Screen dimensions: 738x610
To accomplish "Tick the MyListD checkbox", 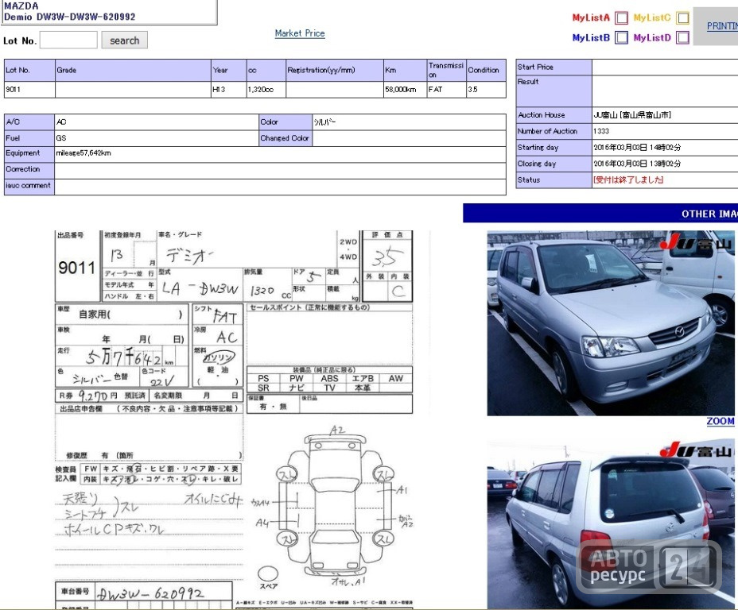I will 682,37.
